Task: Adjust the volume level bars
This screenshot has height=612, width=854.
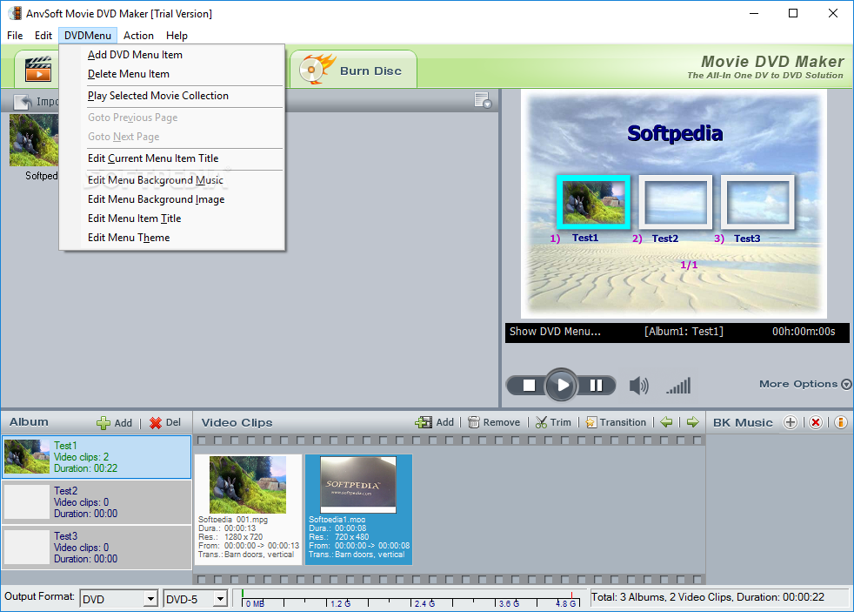Action: click(x=678, y=386)
